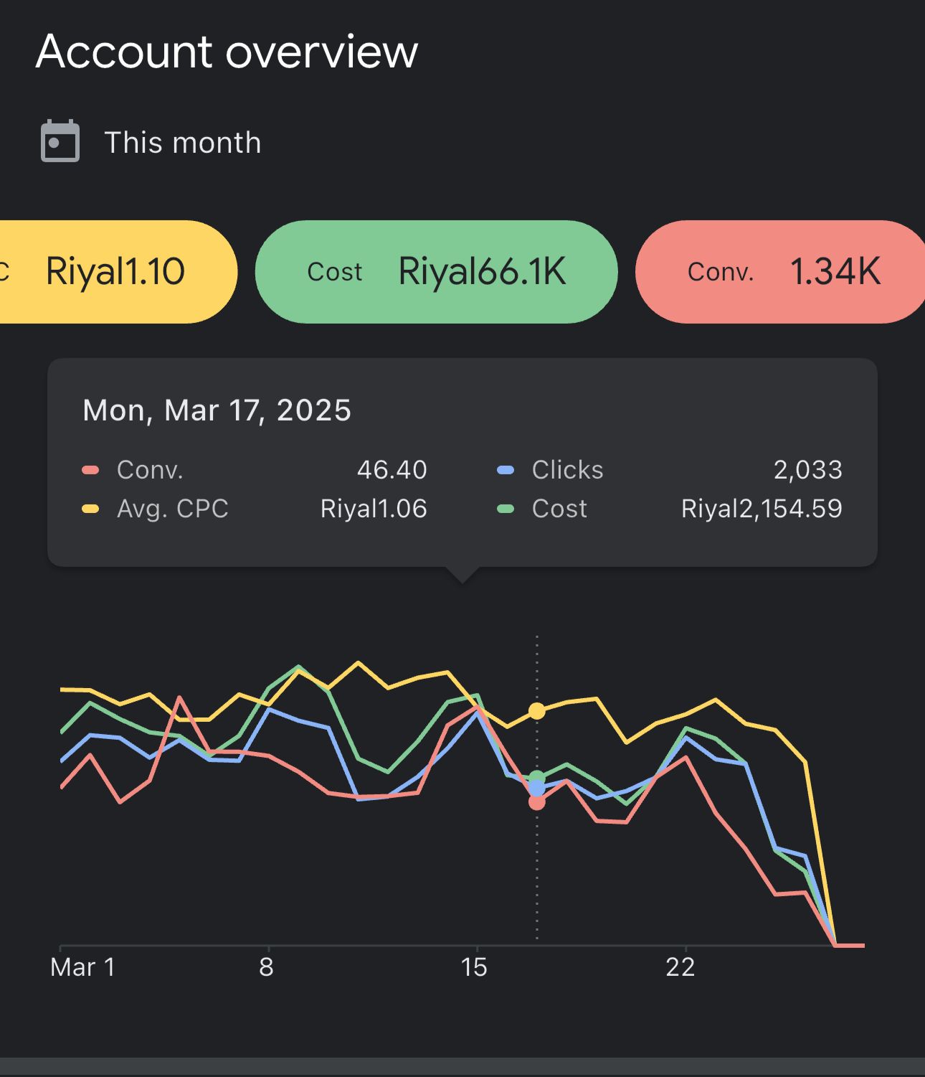Screen dimensions: 925x1077
Task: Click the 15 date label on the x-axis
Action: point(474,967)
